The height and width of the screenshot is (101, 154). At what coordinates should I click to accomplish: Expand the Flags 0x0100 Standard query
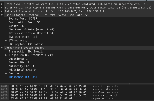[6, 55]
